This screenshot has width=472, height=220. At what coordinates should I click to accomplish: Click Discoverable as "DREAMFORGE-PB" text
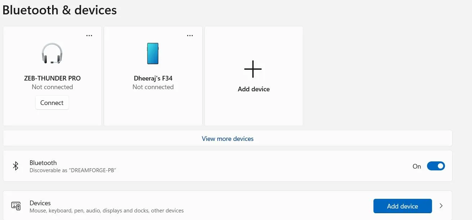click(x=73, y=170)
